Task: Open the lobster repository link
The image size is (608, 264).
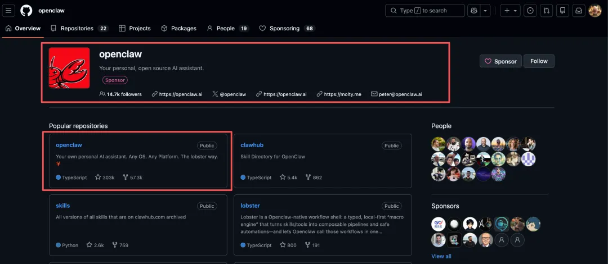Action: pos(250,206)
